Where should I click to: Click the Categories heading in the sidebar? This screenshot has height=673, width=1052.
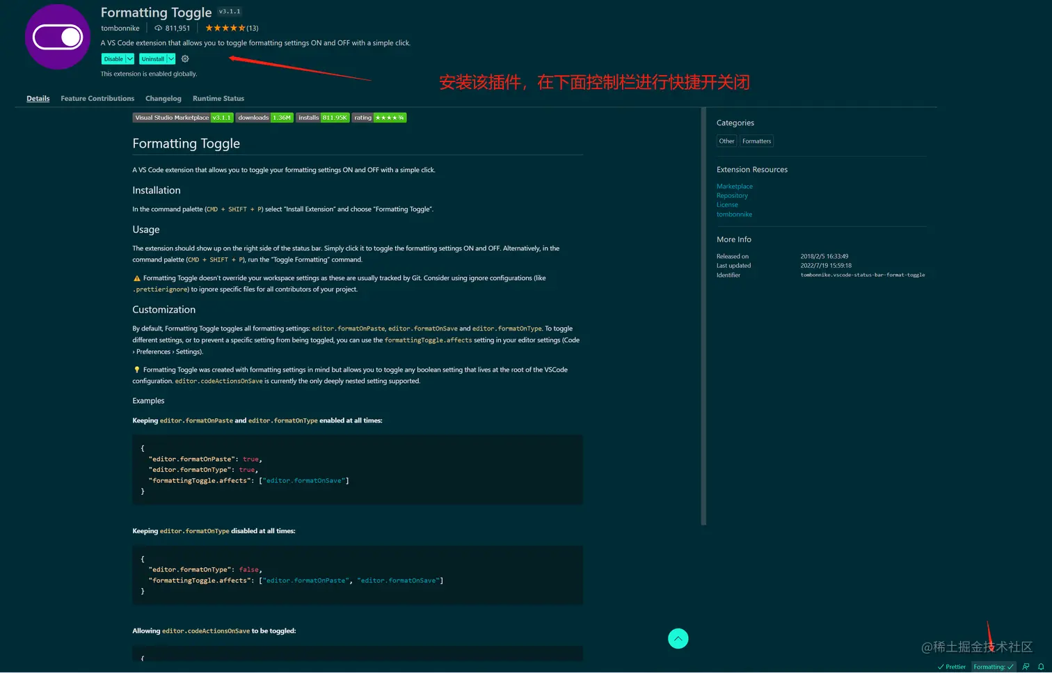pos(735,123)
